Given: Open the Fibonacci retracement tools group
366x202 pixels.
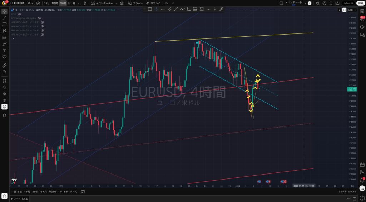Looking at the screenshot, I should (4, 25).
